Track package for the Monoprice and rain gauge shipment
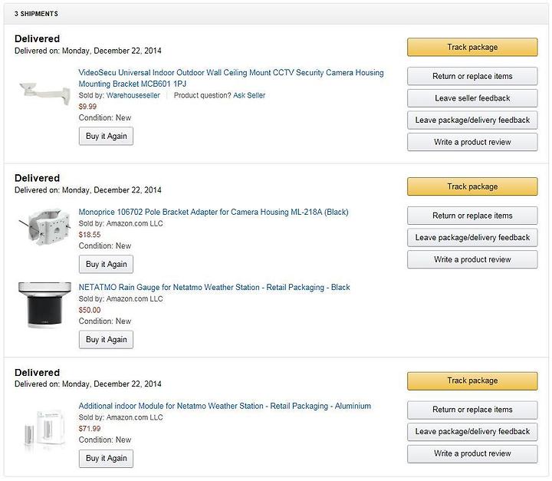This screenshot has width=552, height=481. 472,186
